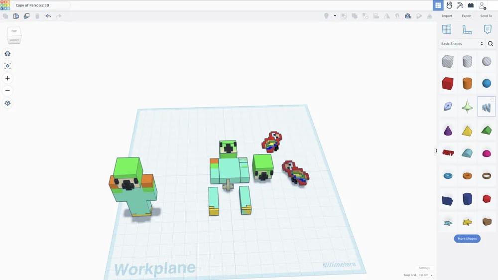Toggle orthographic perspective view cube icon
Viewport: 498px width, 280px height.
point(7,103)
